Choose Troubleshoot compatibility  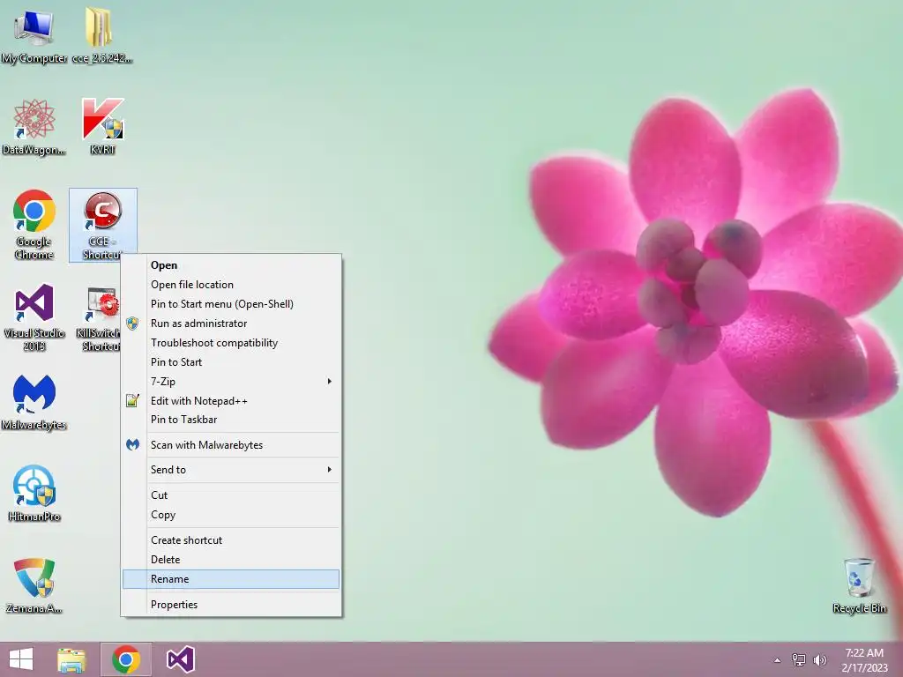coord(231,343)
